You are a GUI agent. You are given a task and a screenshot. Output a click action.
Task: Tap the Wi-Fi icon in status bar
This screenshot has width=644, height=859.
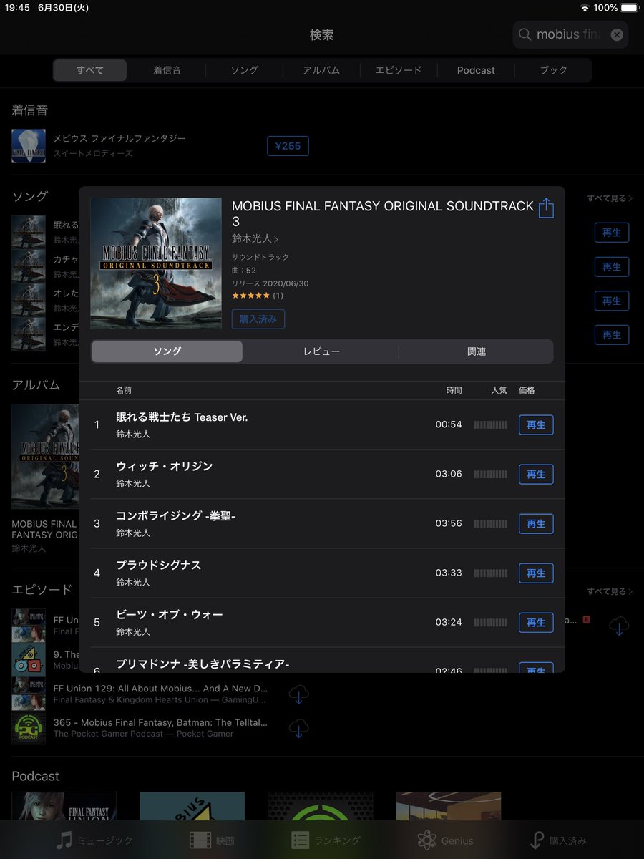[x=585, y=7]
